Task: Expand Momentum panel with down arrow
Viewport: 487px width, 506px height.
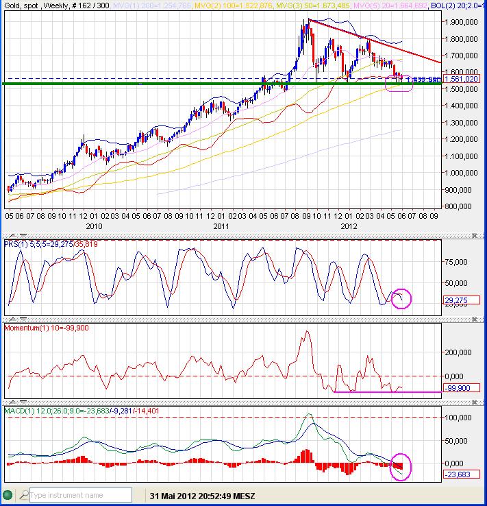Action: (x=23, y=319)
